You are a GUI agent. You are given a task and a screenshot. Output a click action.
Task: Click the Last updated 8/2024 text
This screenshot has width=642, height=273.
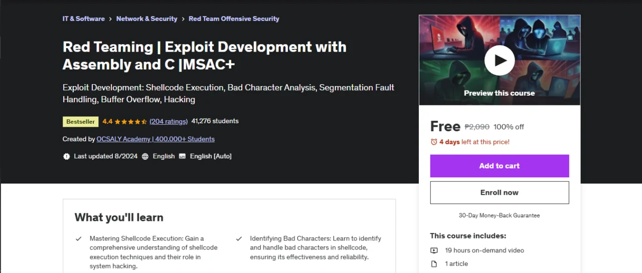pos(106,156)
